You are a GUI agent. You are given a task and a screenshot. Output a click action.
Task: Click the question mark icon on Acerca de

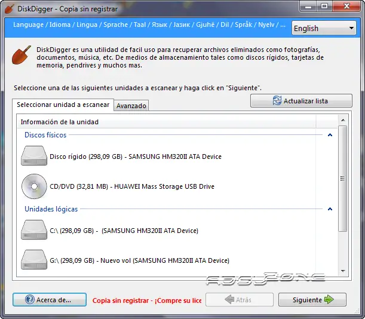(x=30, y=299)
